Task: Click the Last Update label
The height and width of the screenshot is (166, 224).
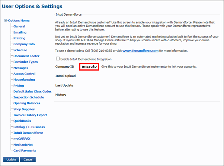Action: coord(64,85)
